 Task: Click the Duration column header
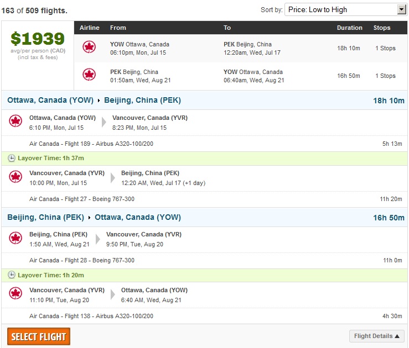coord(350,28)
